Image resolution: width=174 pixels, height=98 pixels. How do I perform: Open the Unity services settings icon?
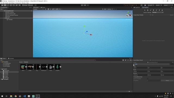[x=141, y=5]
